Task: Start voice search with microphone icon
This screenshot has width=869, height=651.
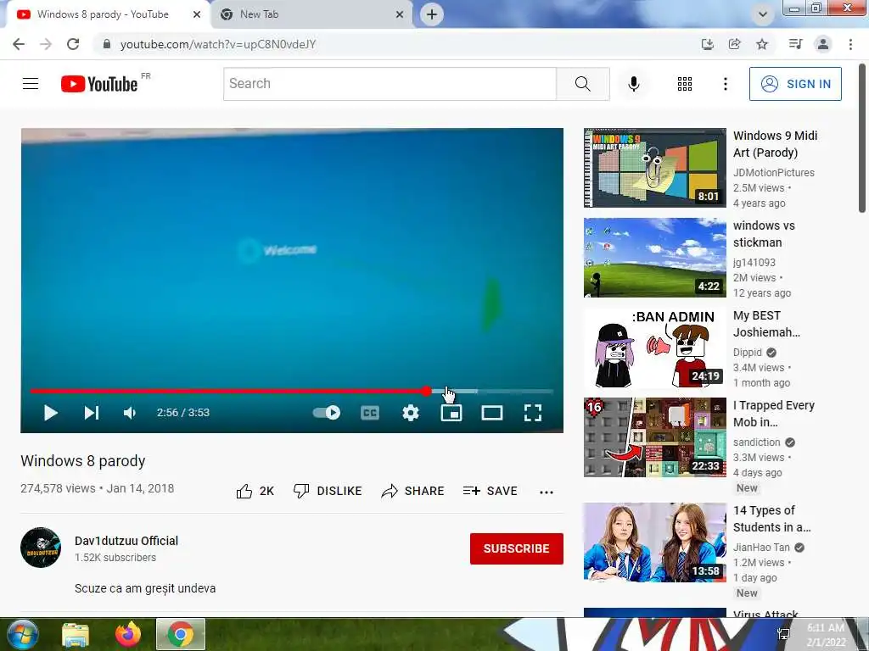Action: tap(633, 84)
